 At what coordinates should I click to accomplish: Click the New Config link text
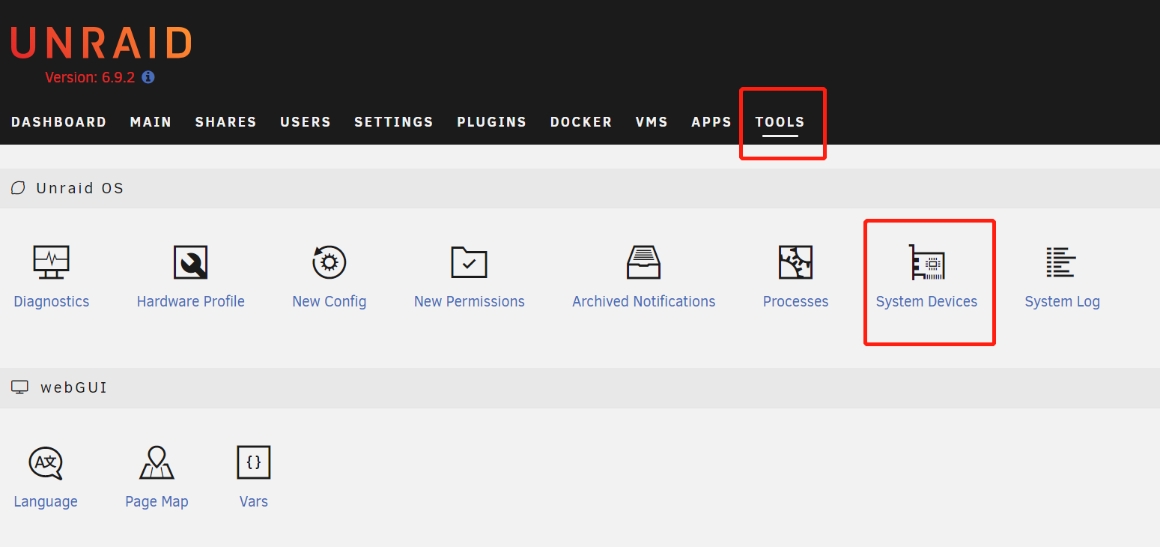329,301
